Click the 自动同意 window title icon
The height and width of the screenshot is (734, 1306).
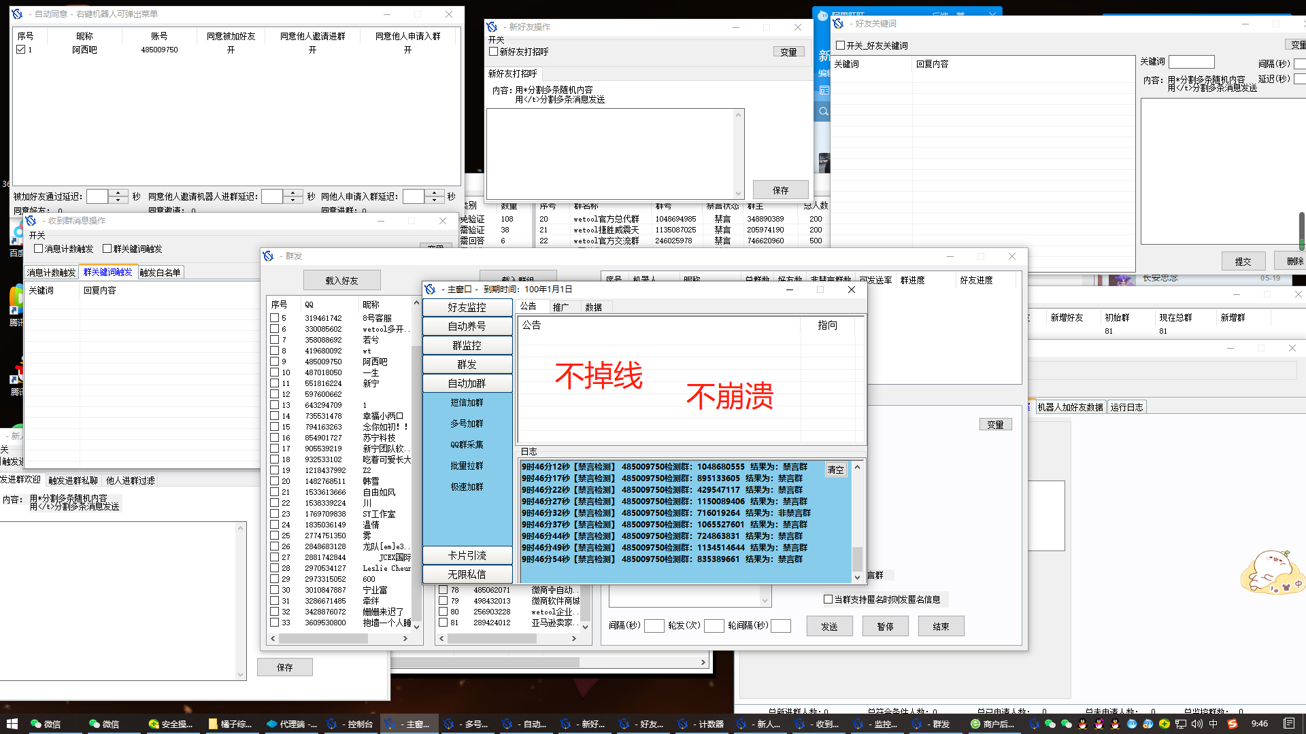pyautogui.click(x=17, y=14)
